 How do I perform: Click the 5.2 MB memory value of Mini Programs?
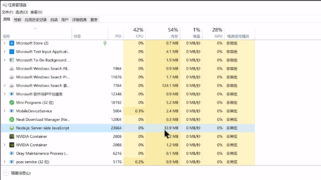pos(172,102)
